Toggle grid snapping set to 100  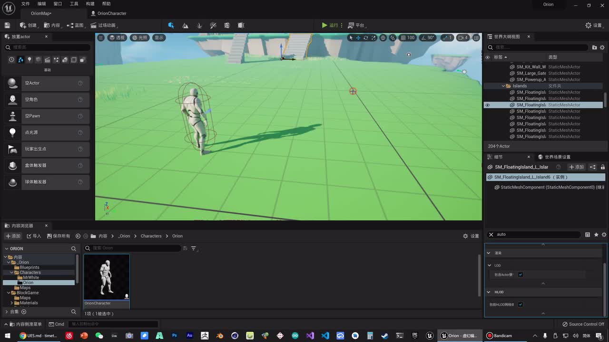[408, 38]
